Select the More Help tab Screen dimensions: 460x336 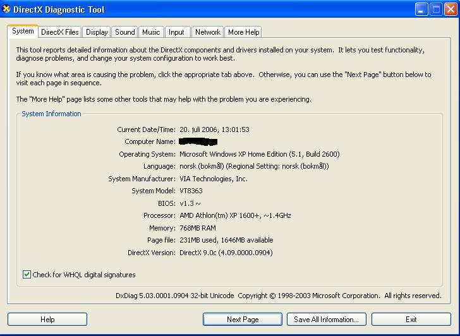(243, 32)
